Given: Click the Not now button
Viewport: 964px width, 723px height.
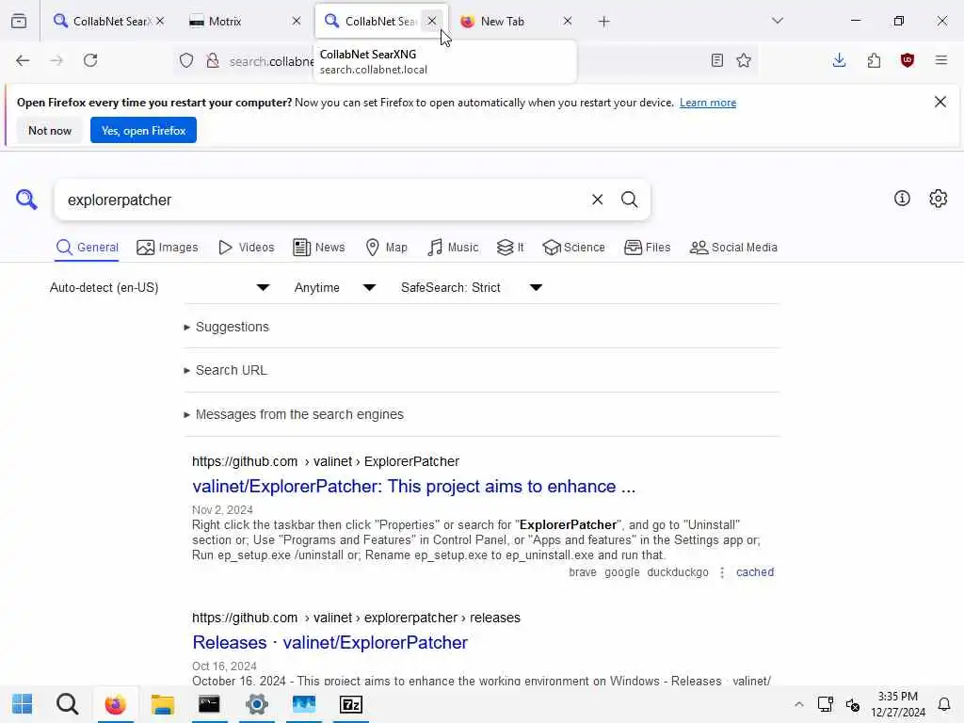Looking at the screenshot, I should [50, 130].
